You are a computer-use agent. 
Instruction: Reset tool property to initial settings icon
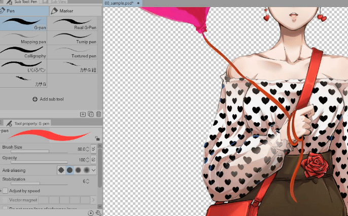(x=90, y=213)
